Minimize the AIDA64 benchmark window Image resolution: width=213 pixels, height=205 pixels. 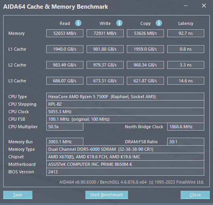tap(186, 6)
